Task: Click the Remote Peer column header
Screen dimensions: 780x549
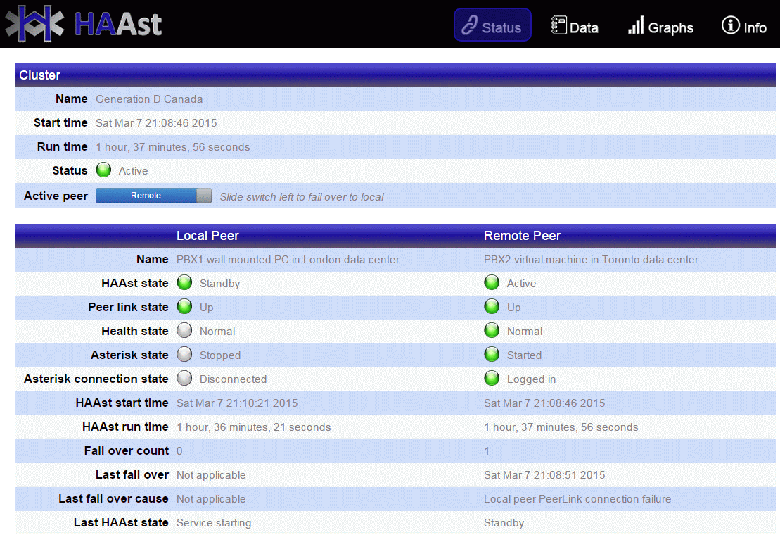Action: [x=522, y=236]
